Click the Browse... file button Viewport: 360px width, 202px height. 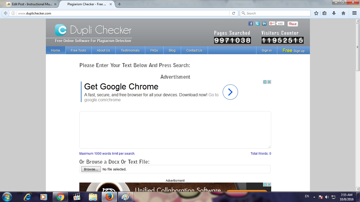tap(91, 169)
